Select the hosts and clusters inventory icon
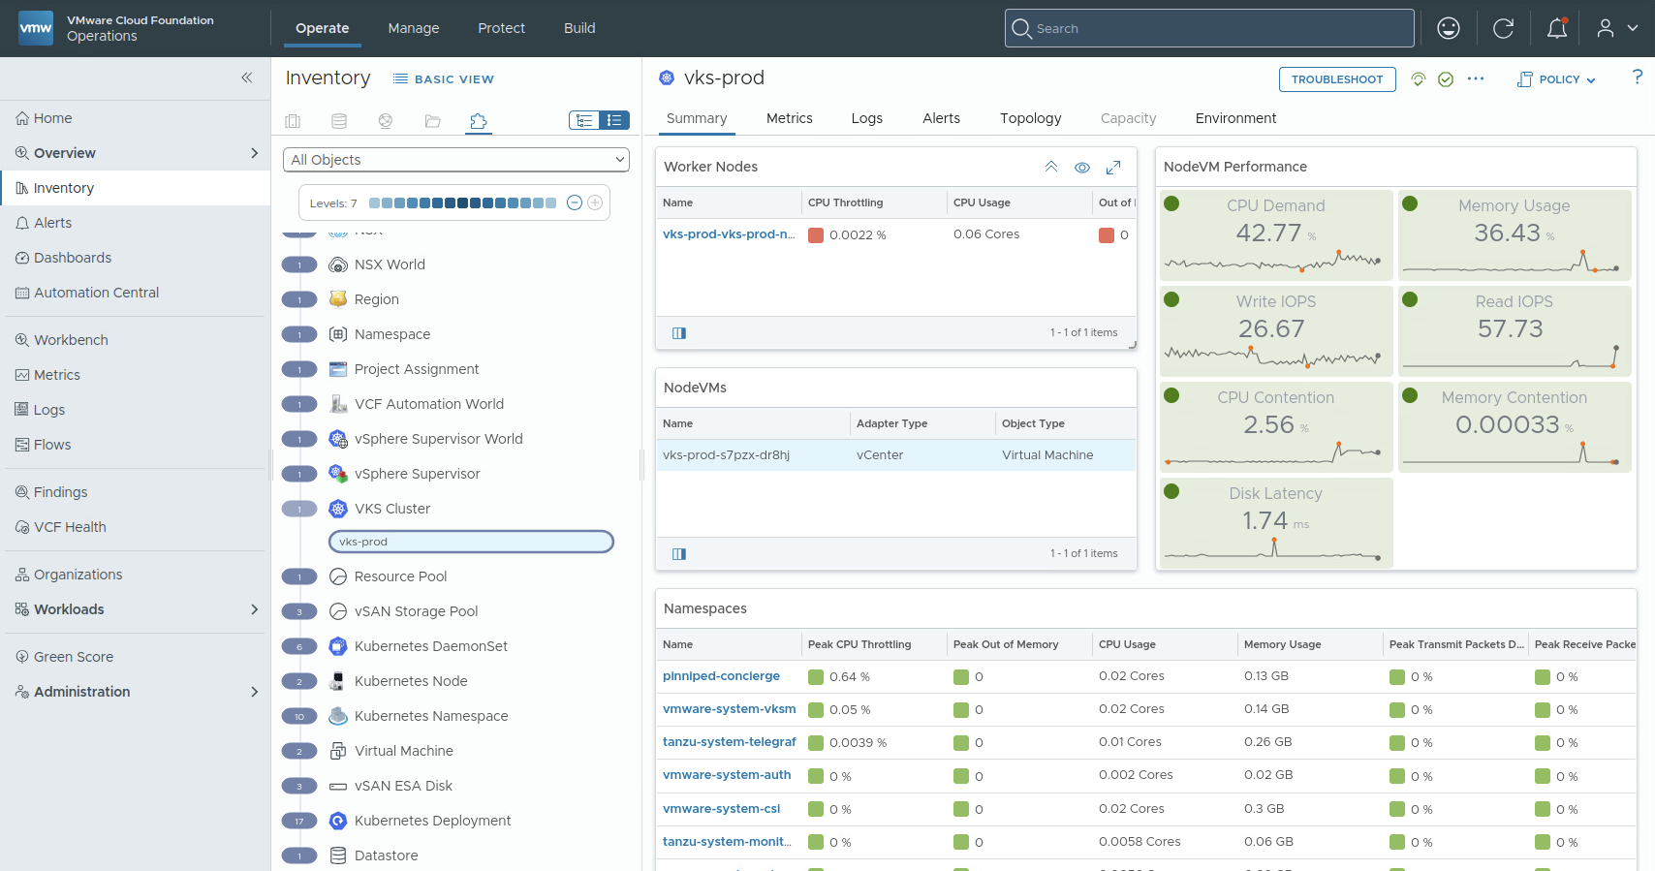The image size is (1655, 871). point(293,121)
